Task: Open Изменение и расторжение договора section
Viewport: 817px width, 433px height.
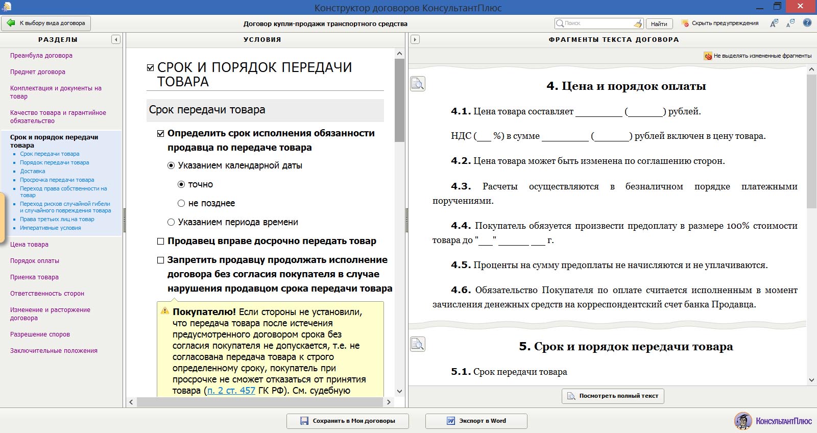Action: coord(50,314)
